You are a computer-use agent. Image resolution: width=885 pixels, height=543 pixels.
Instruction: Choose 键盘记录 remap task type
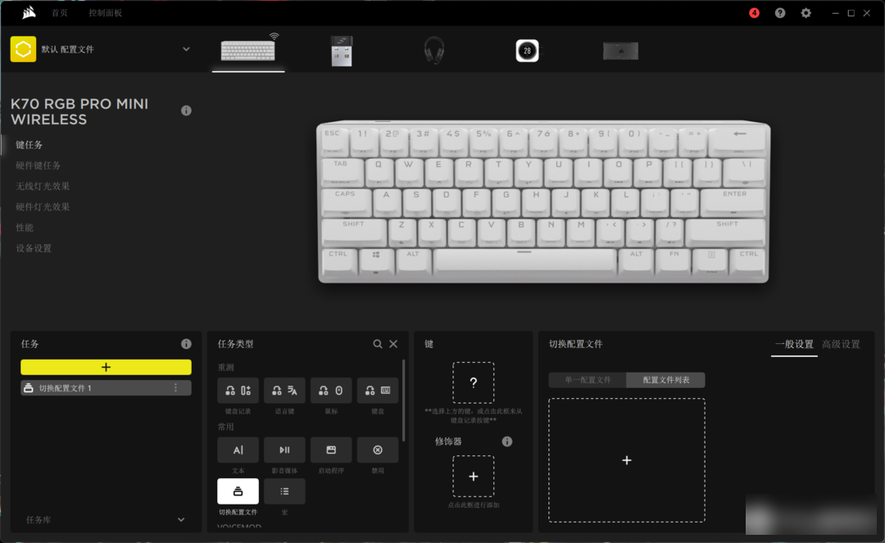click(238, 390)
